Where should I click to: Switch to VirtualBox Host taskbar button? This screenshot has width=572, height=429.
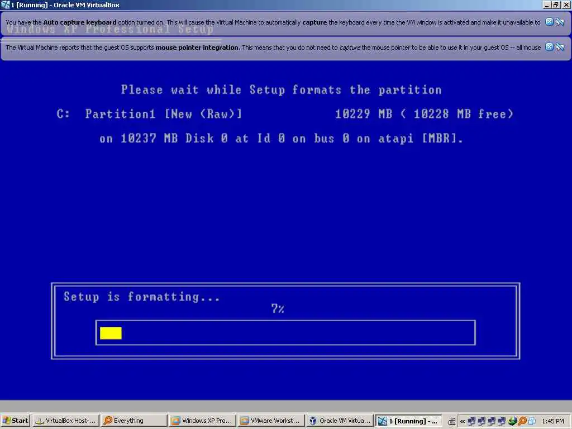pyautogui.click(x=66, y=421)
